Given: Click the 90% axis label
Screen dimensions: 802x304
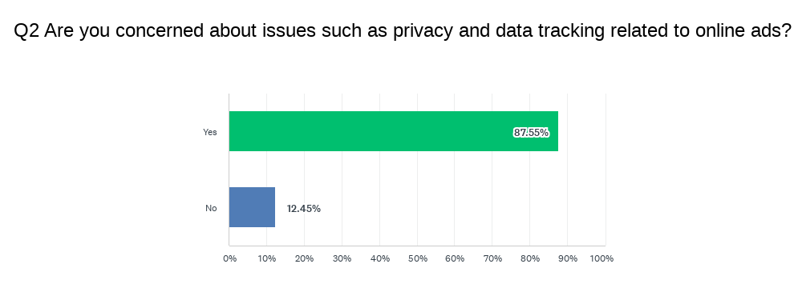Looking at the screenshot, I should pyautogui.click(x=568, y=258).
